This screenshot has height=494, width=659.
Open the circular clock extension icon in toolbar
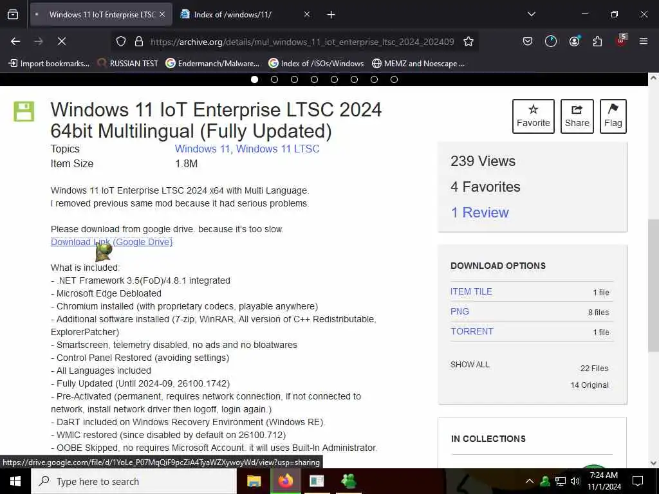point(551,41)
